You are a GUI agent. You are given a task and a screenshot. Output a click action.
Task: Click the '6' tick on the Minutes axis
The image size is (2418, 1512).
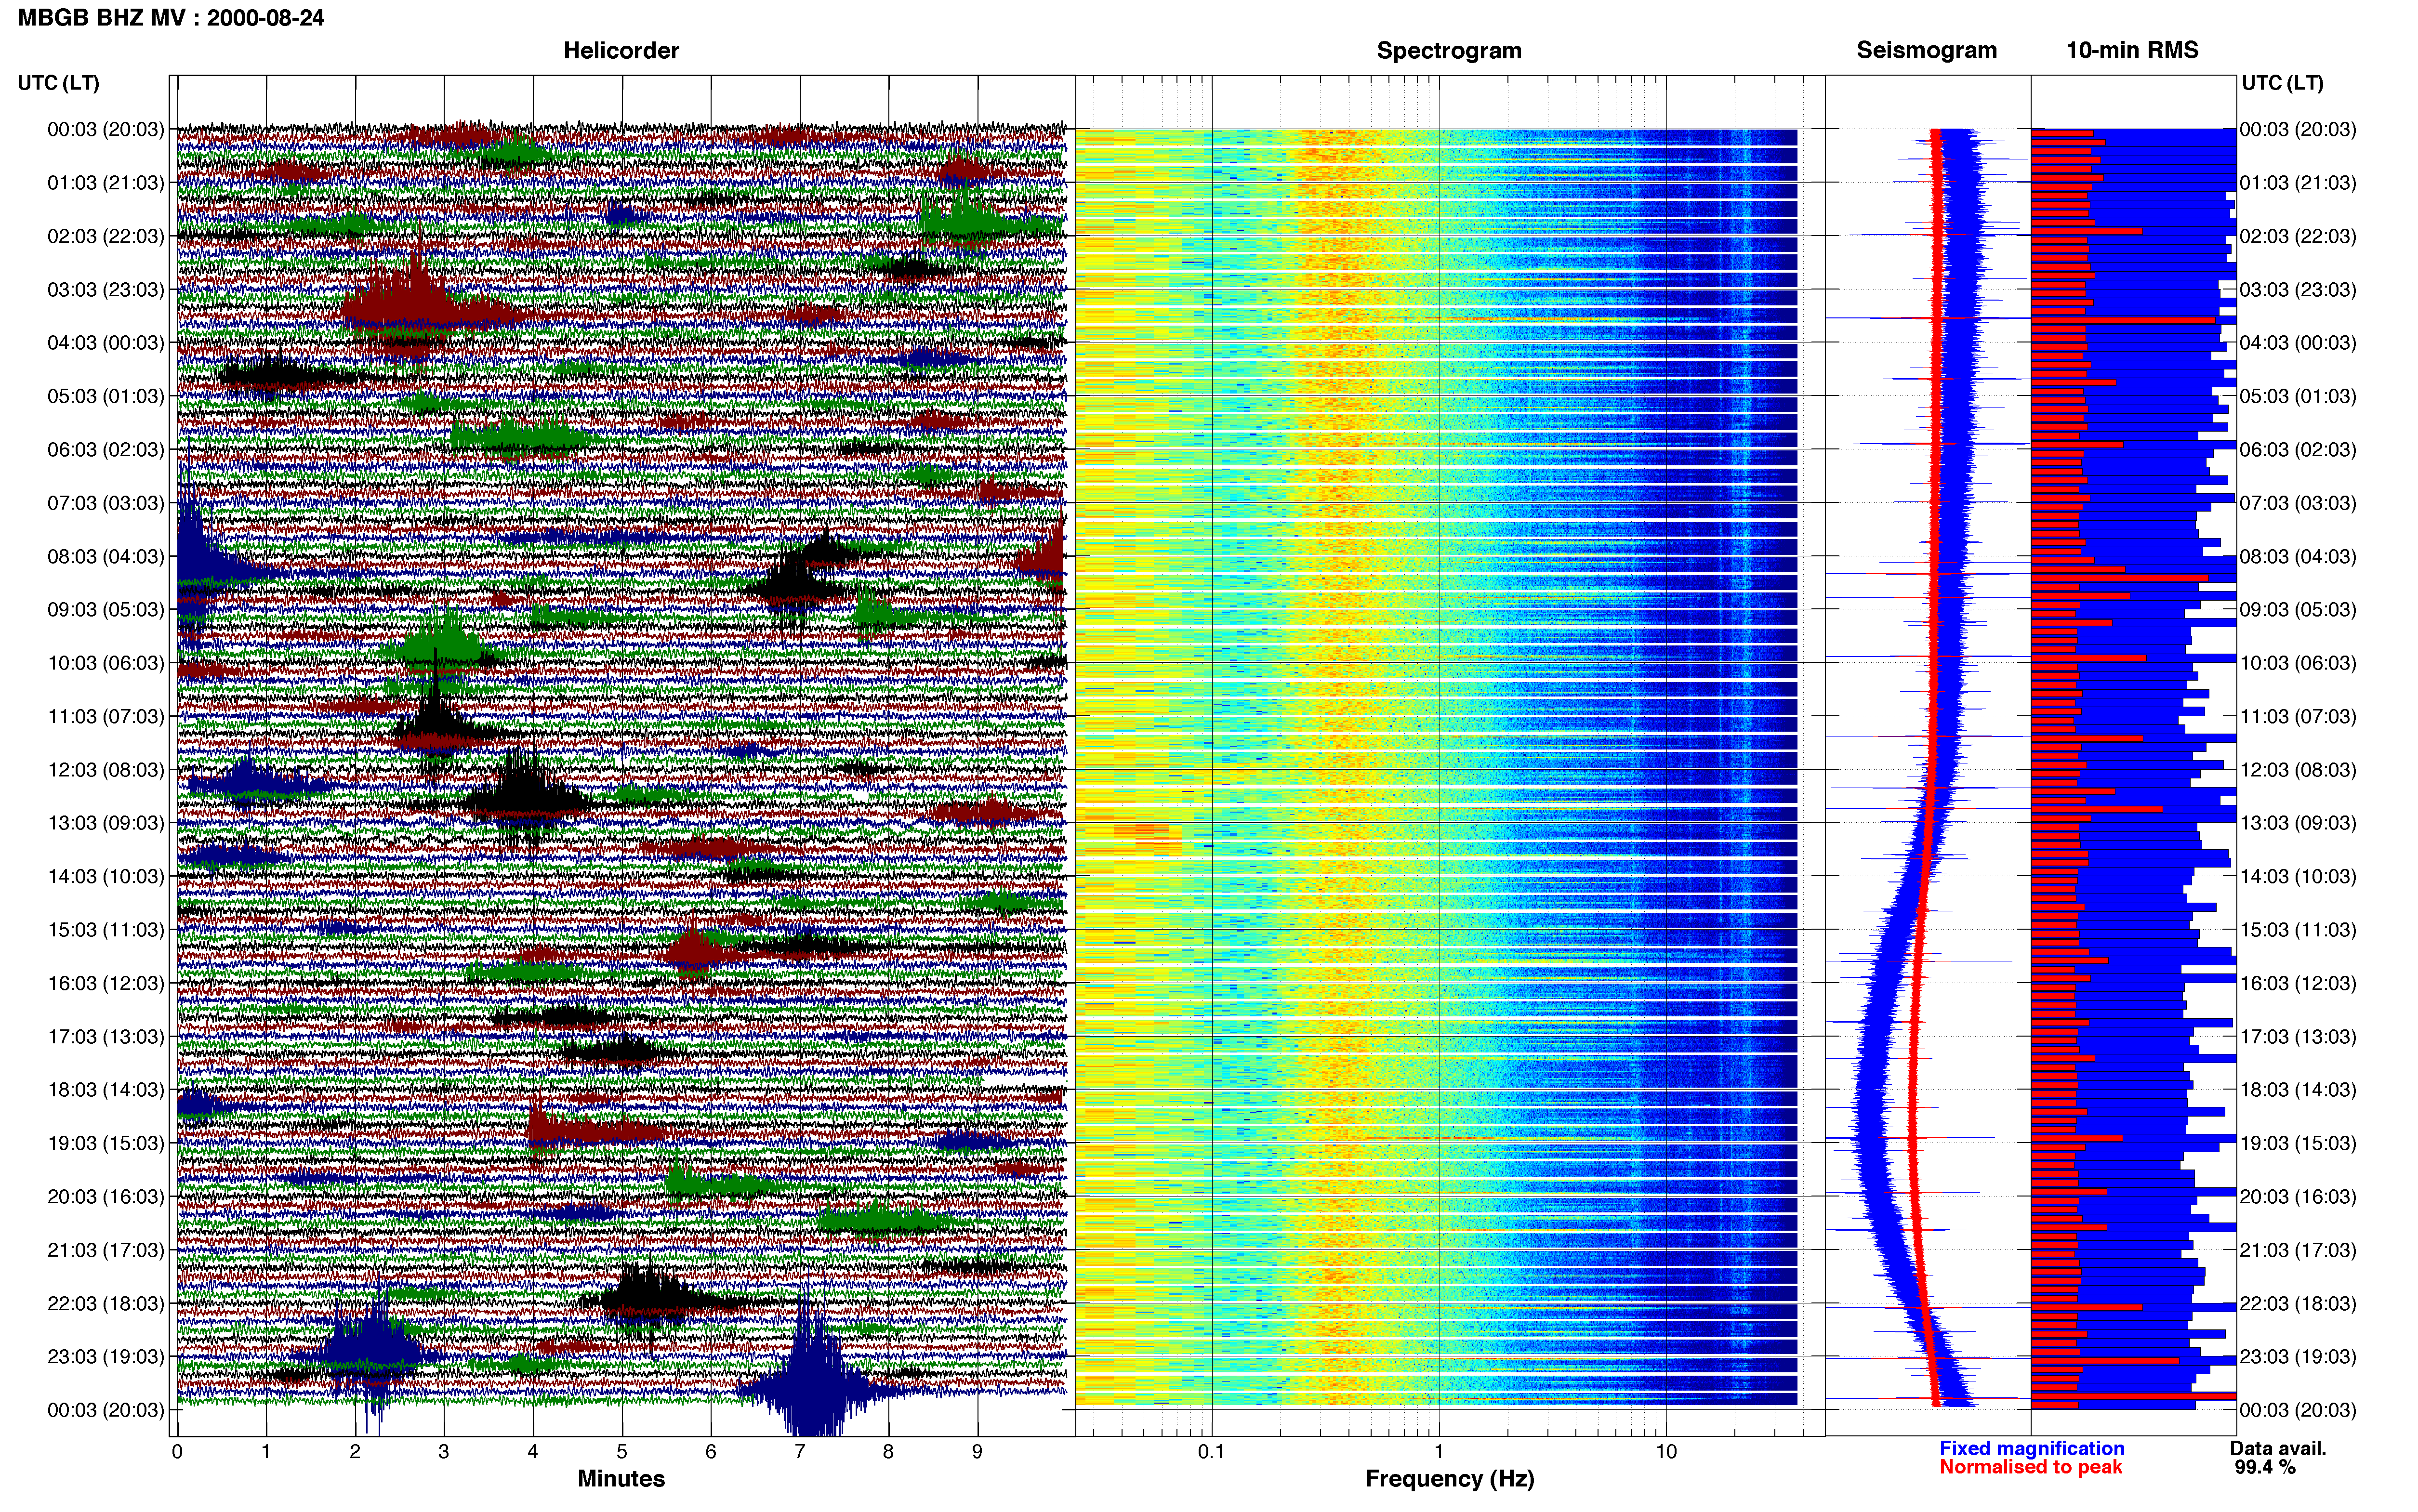coord(711,1452)
